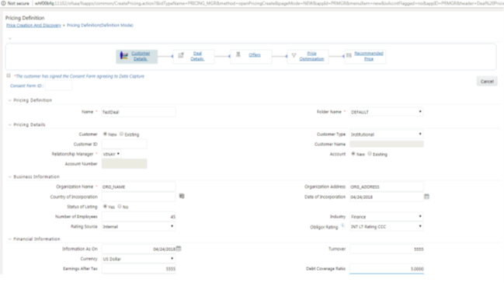Click the Organization Address field
The image size is (504, 283).
coord(387,187)
